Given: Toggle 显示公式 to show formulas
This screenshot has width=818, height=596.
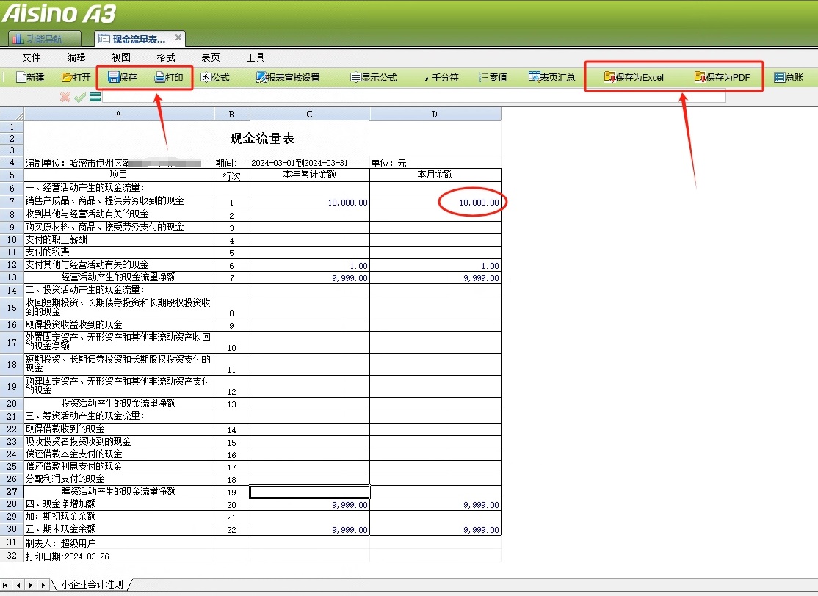Looking at the screenshot, I should pyautogui.click(x=373, y=76).
